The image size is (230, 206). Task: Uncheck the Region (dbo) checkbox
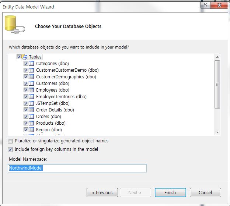coord(26,130)
